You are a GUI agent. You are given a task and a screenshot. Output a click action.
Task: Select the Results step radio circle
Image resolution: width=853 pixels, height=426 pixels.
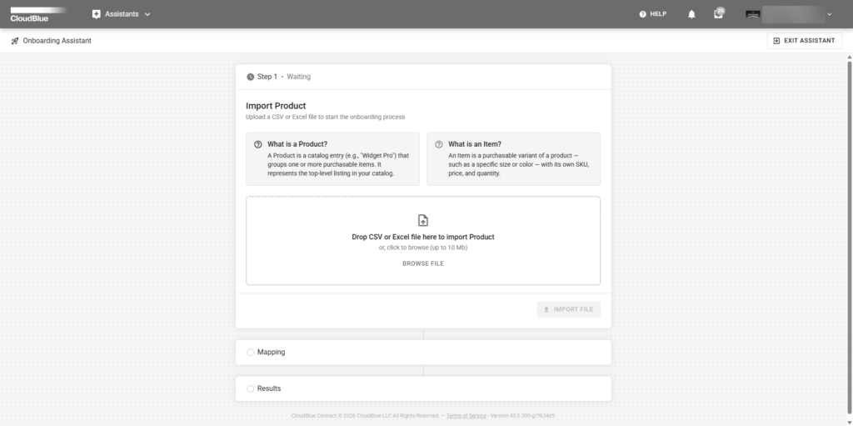click(x=250, y=389)
